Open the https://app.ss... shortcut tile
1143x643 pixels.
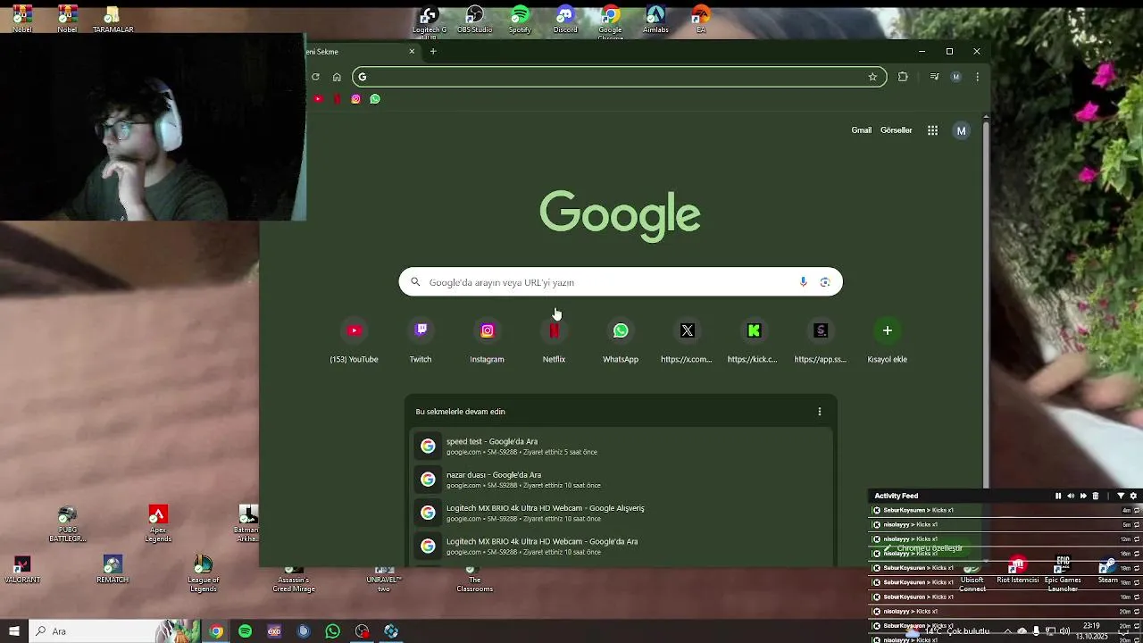click(821, 341)
